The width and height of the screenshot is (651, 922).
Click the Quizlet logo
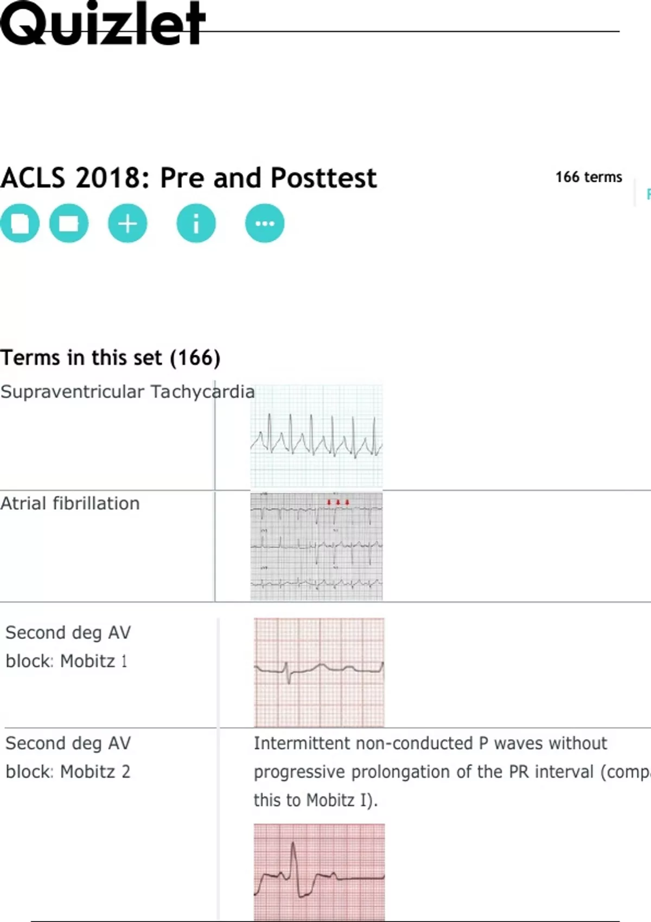(x=103, y=24)
